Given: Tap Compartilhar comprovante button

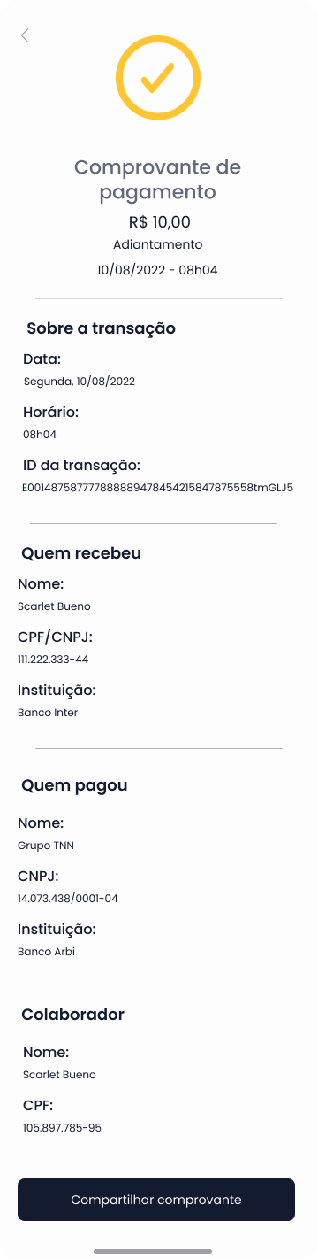Looking at the screenshot, I should pos(156,1200).
